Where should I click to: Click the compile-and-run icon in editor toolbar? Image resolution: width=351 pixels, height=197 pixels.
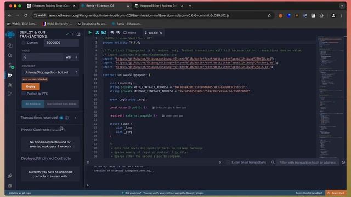click(97, 33)
